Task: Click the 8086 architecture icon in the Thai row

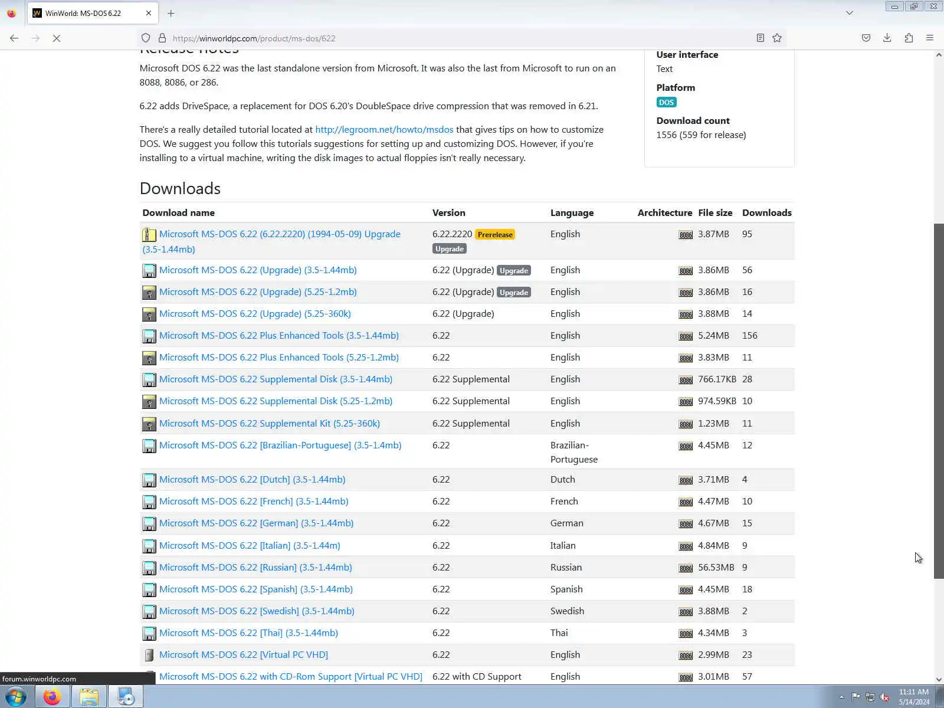Action: (686, 634)
